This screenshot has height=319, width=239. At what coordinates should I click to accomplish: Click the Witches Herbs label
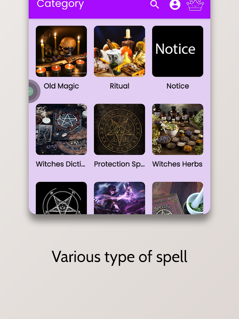(x=177, y=164)
